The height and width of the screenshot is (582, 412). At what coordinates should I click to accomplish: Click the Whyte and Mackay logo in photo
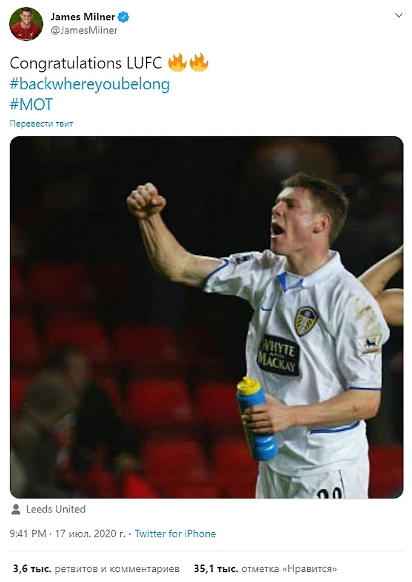tap(279, 355)
